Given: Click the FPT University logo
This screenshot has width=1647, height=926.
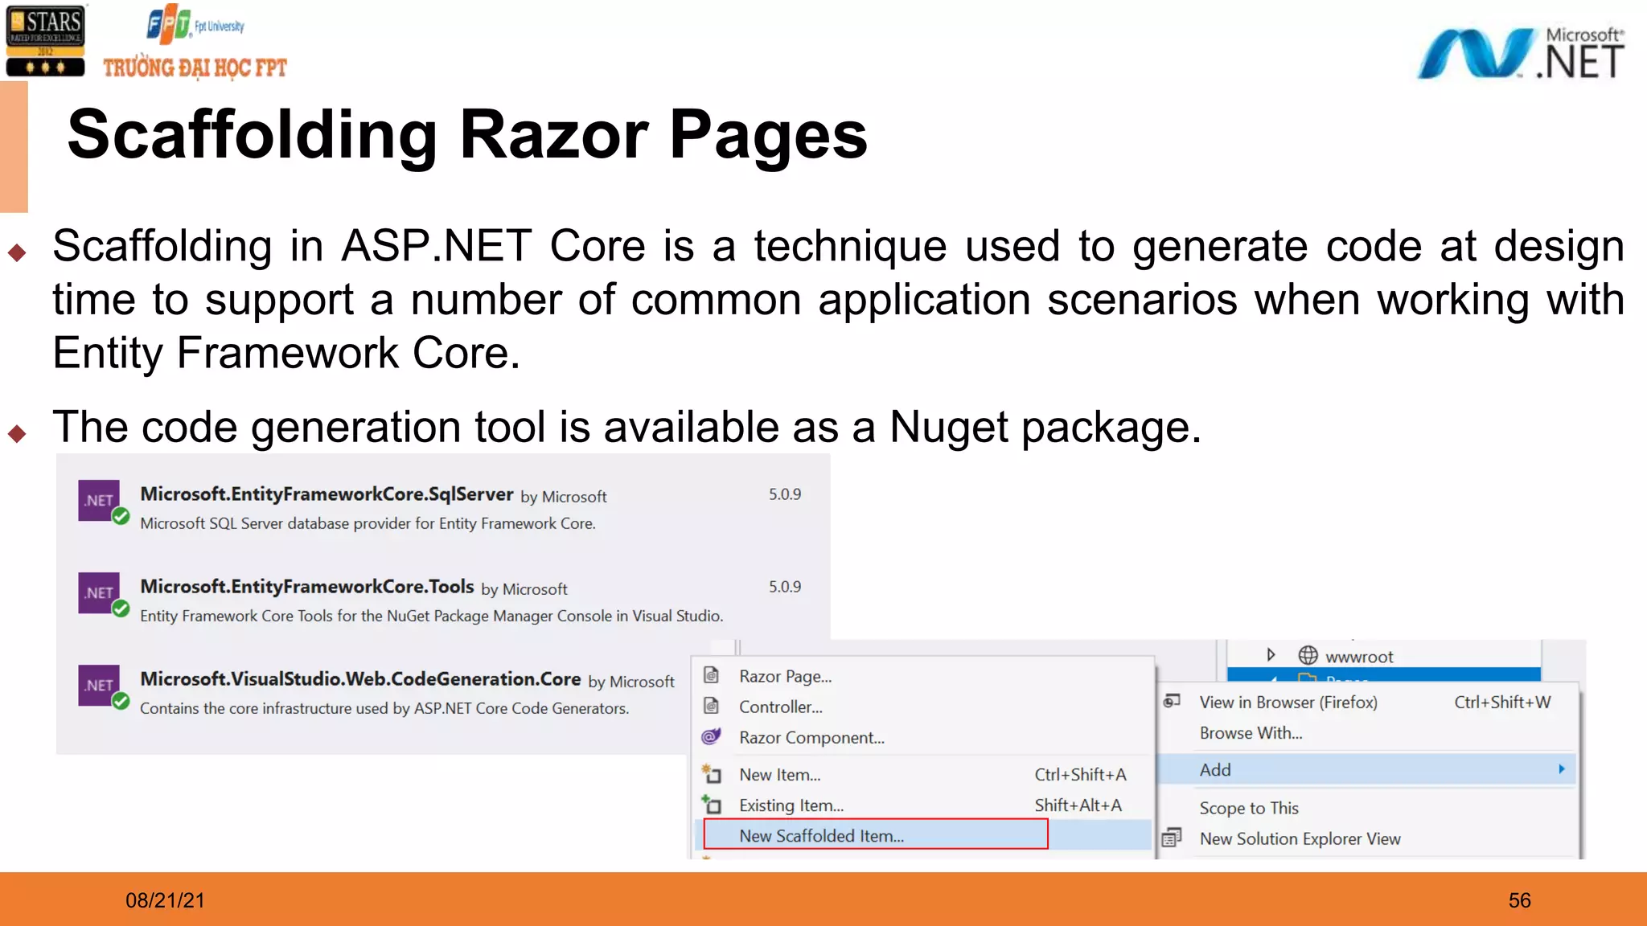Looking at the screenshot, I should [x=195, y=44].
